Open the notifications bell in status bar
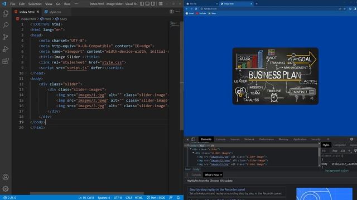Image resolution: width=357 pixels, height=200 pixels. 178,198
